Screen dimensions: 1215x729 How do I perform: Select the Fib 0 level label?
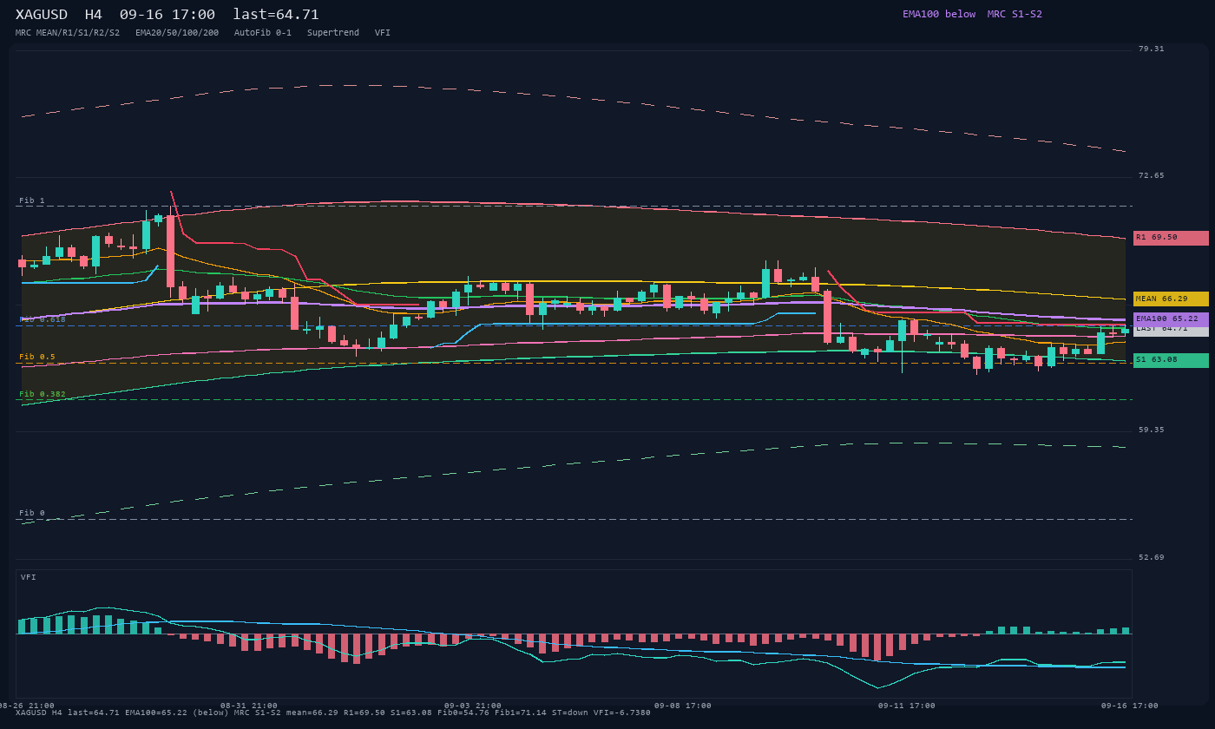click(x=32, y=513)
